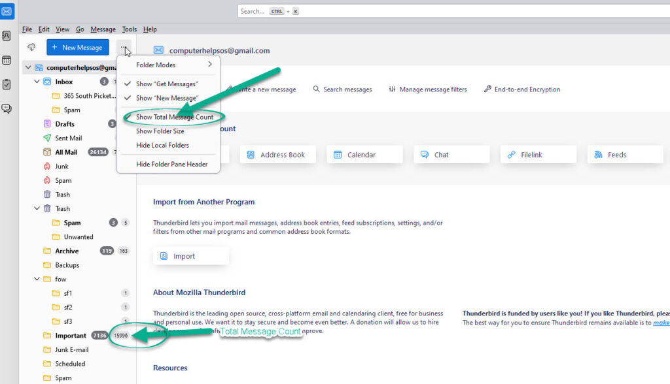This screenshot has height=384, width=670.
Task: Switch to Calendar space in sidebar
Action: (7, 60)
